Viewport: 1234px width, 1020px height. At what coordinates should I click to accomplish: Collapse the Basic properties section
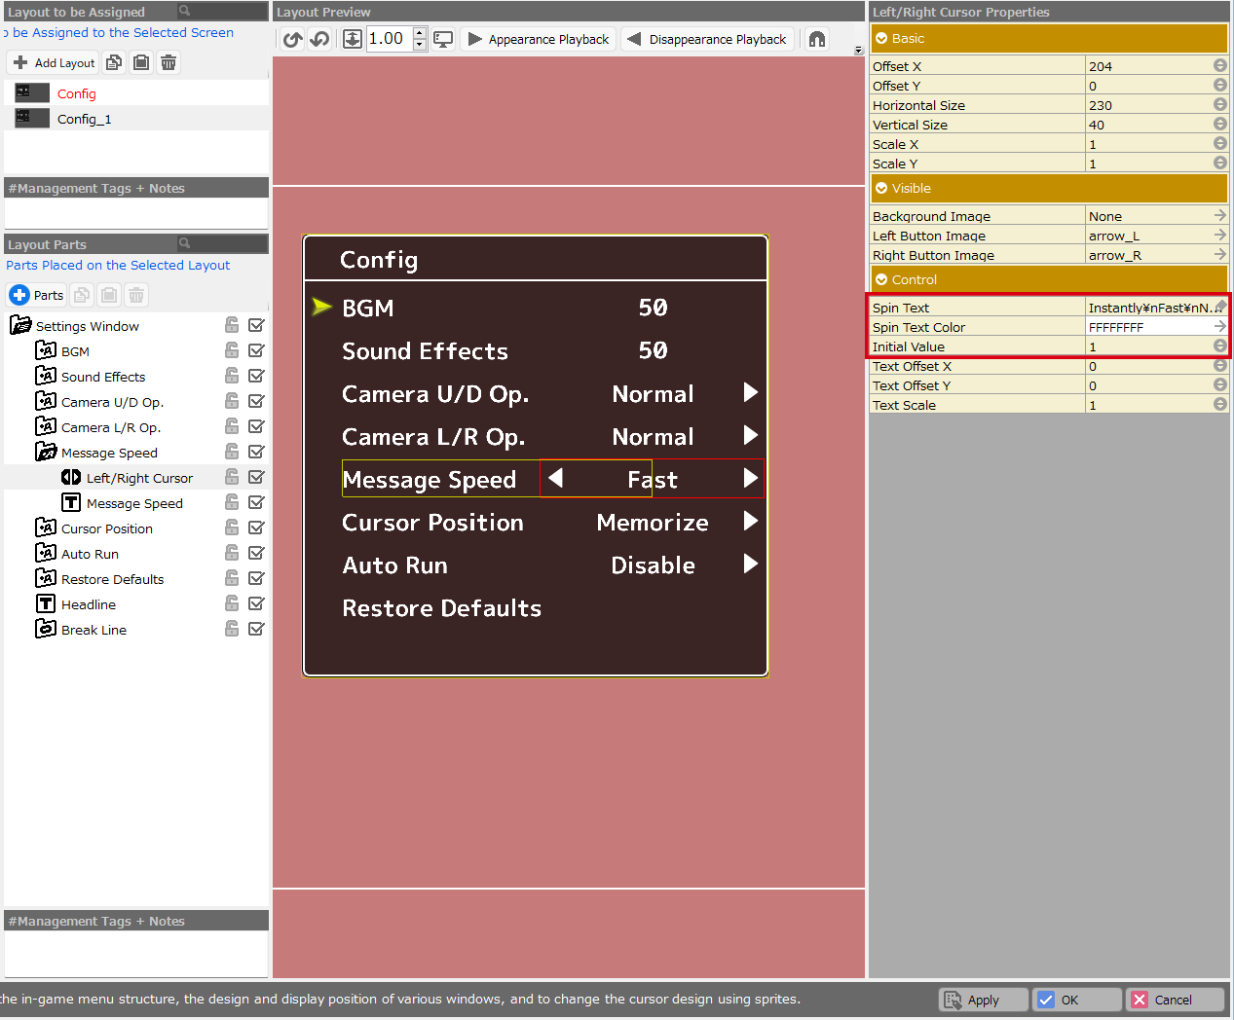(881, 39)
